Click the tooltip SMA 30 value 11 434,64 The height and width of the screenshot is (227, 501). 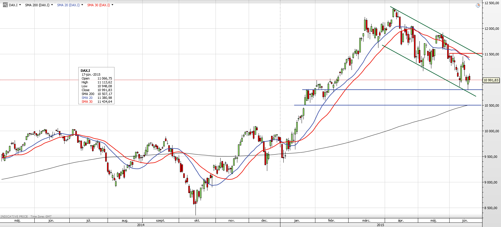pyautogui.click(x=105, y=102)
